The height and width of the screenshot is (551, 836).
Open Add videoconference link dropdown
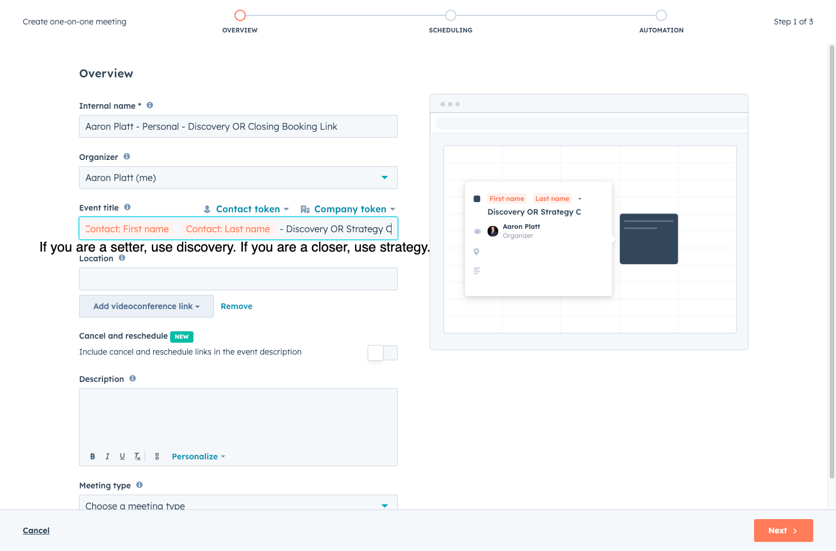146,306
